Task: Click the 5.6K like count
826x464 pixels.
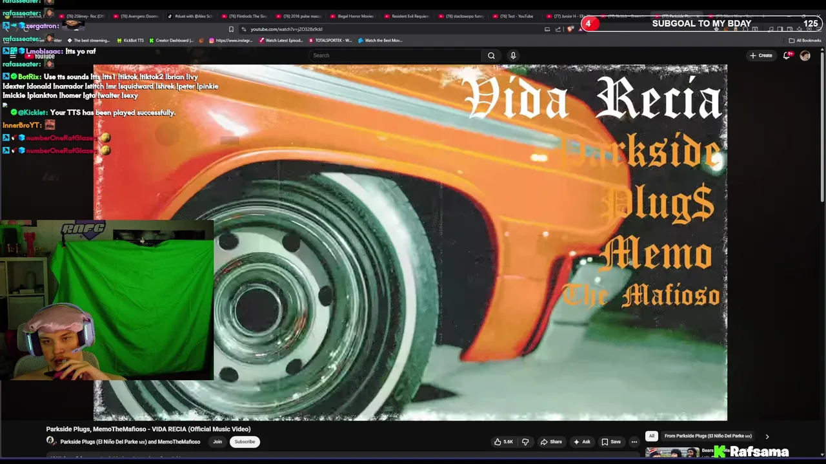Action: pyautogui.click(x=509, y=441)
